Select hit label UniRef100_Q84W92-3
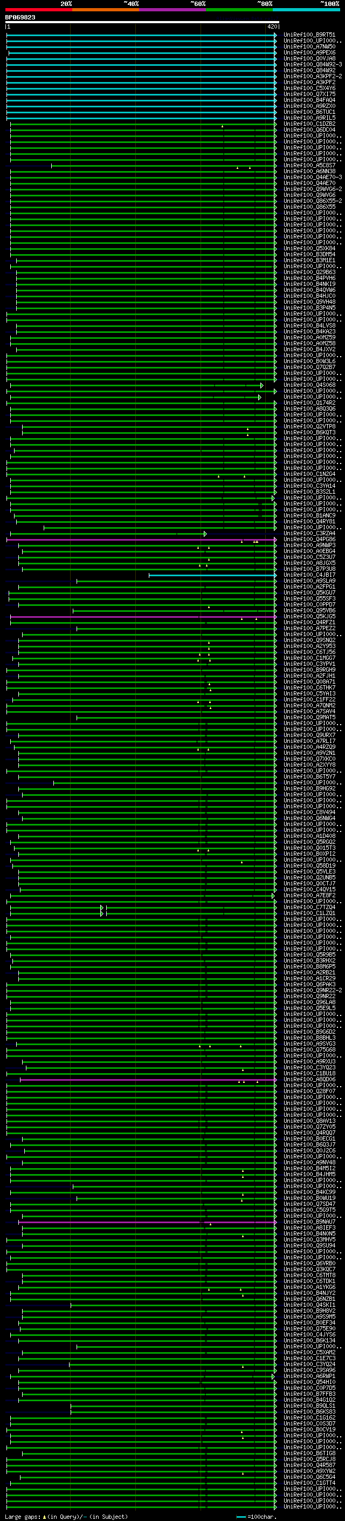 click(x=313, y=64)
